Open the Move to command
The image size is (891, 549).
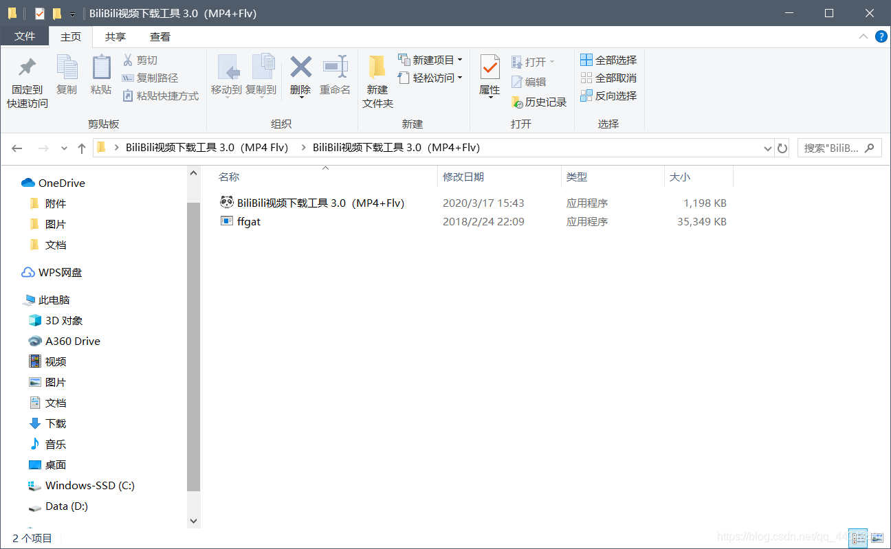click(x=226, y=75)
